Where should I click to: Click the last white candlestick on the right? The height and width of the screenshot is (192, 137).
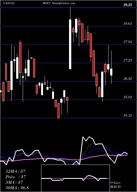pyautogui.click(x=111, y=72)
